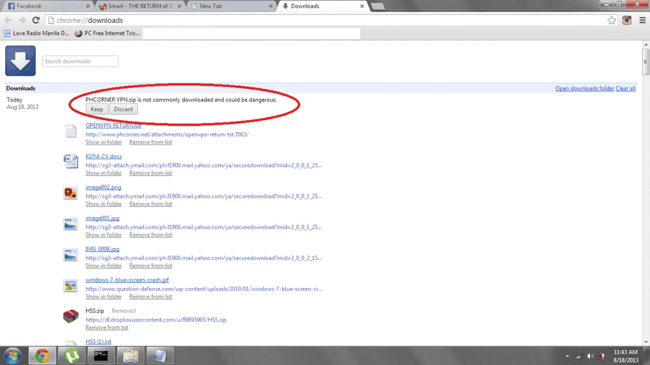Open the IMG_0008.jpg link
The width and height of the screenshot is (650, 365).
[103, 249]
